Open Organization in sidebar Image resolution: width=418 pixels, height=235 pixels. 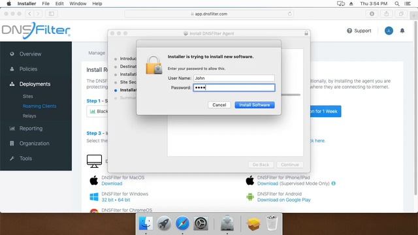click(x=34, y=144)
